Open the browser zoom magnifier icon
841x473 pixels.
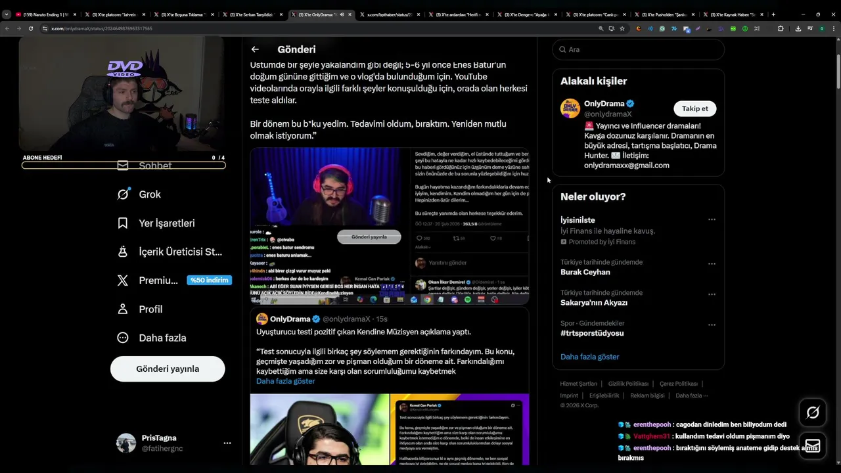point(601,29)
